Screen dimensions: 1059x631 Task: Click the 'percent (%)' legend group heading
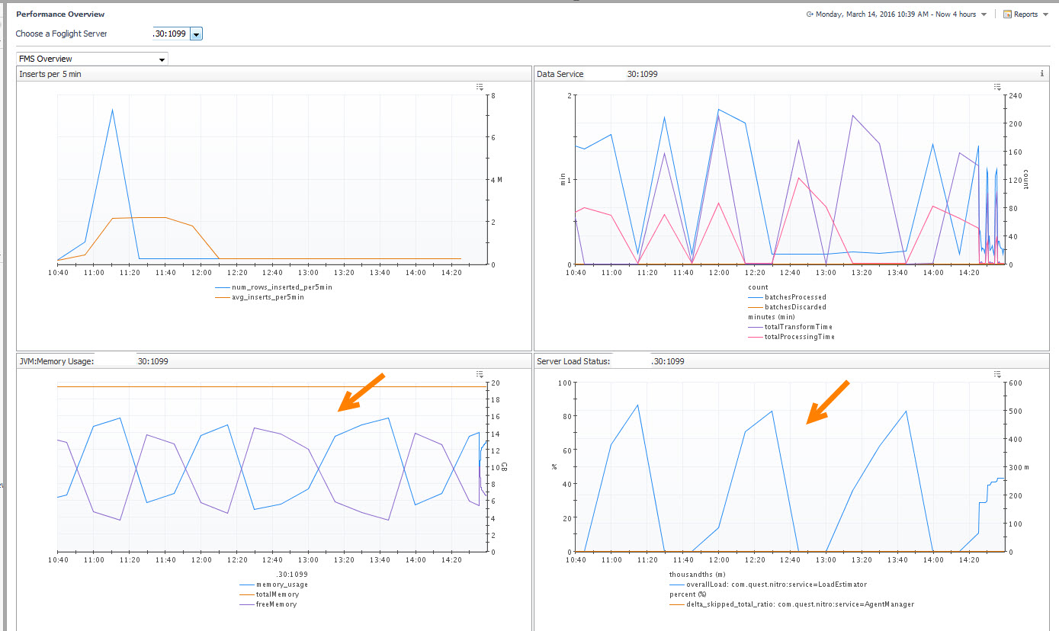(x=688, y=594)
